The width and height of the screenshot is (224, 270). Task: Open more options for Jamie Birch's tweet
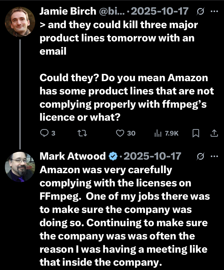click(214, 11)
